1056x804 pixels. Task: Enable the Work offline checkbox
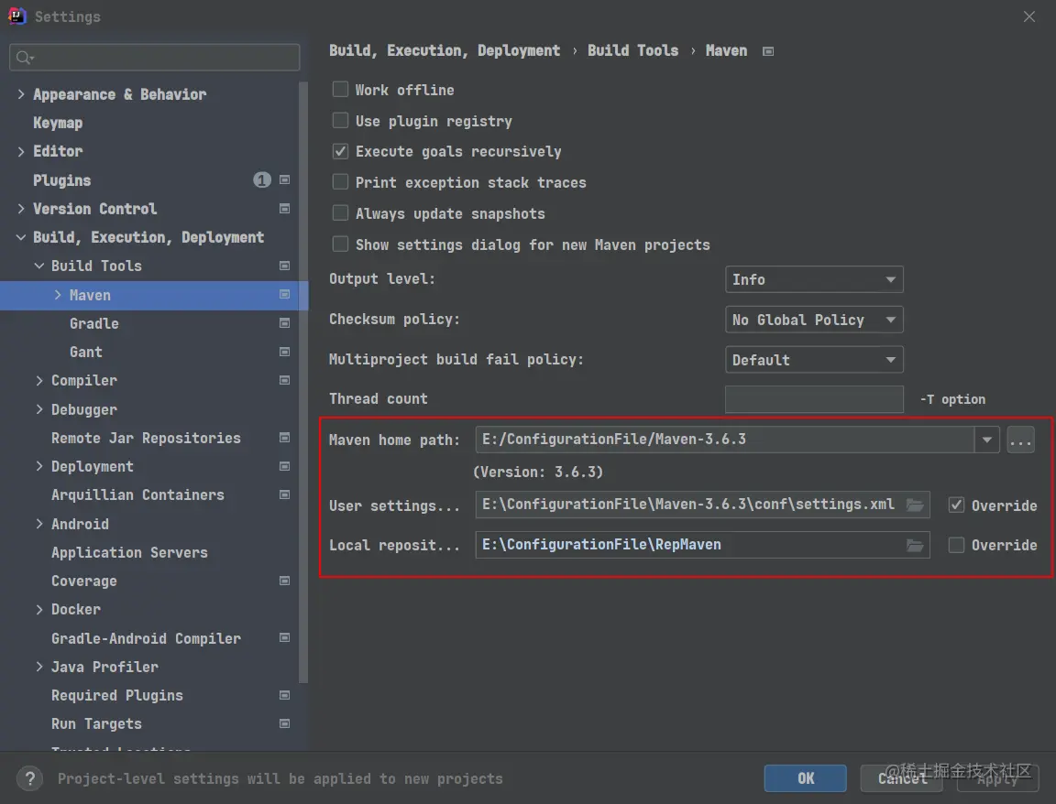tap(341, 89)
